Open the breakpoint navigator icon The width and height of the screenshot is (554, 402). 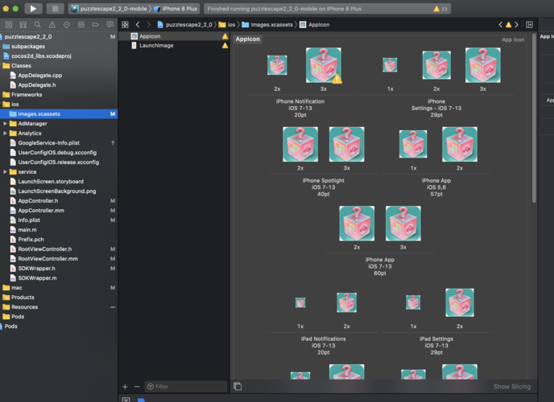(95, 24)
